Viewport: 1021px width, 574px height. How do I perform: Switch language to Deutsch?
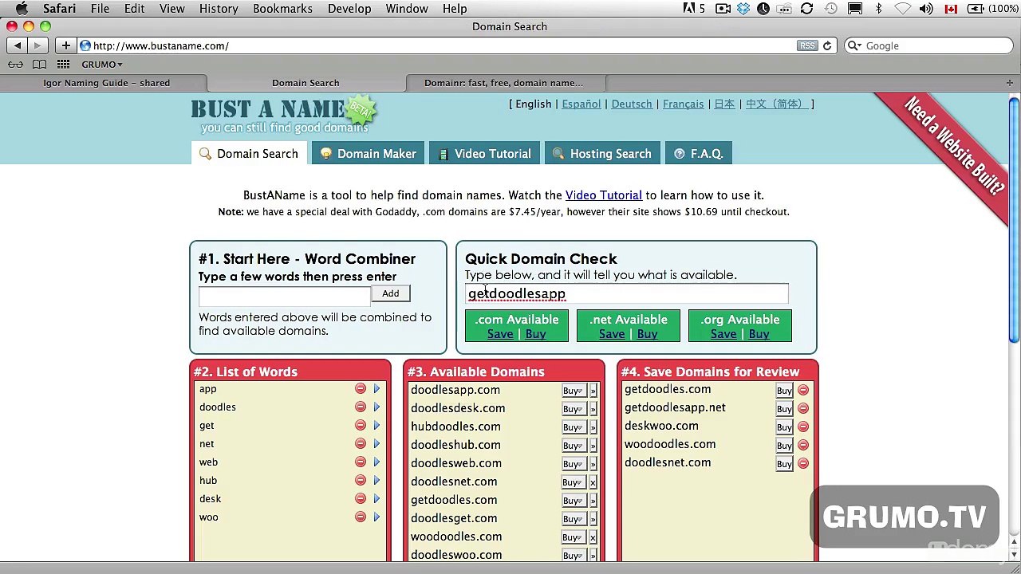[632, 104]
